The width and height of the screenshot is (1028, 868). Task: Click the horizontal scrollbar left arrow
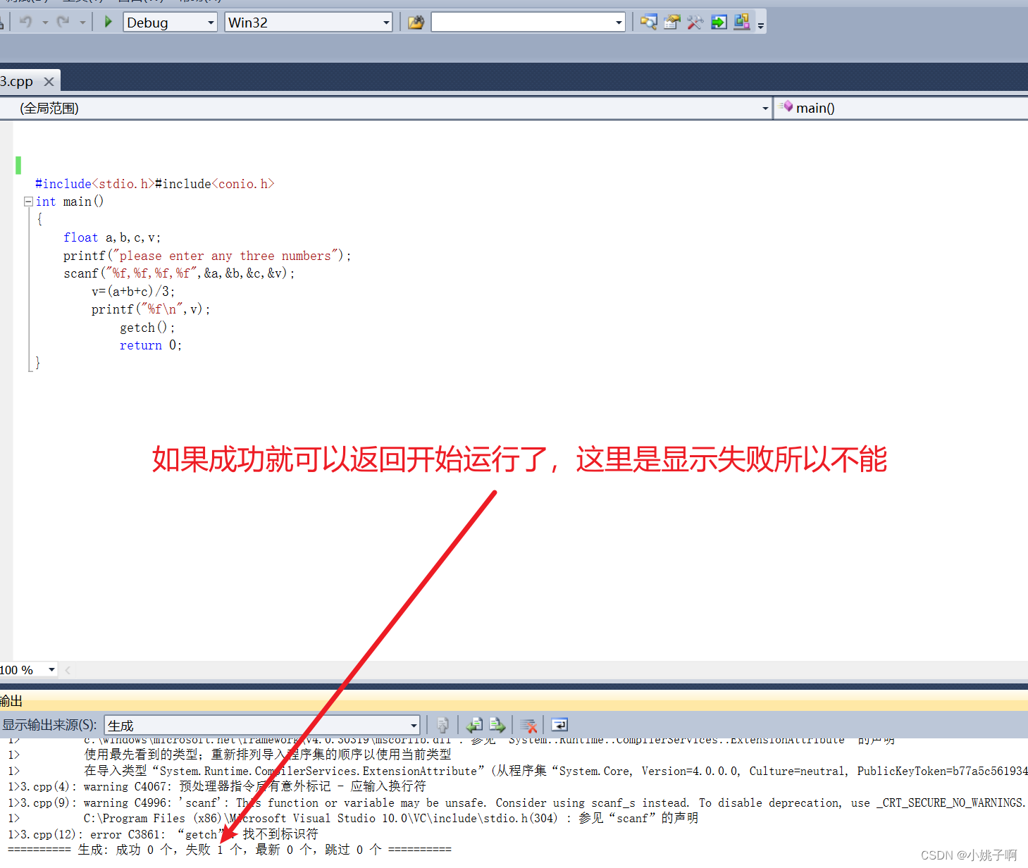tap(67, 669)
